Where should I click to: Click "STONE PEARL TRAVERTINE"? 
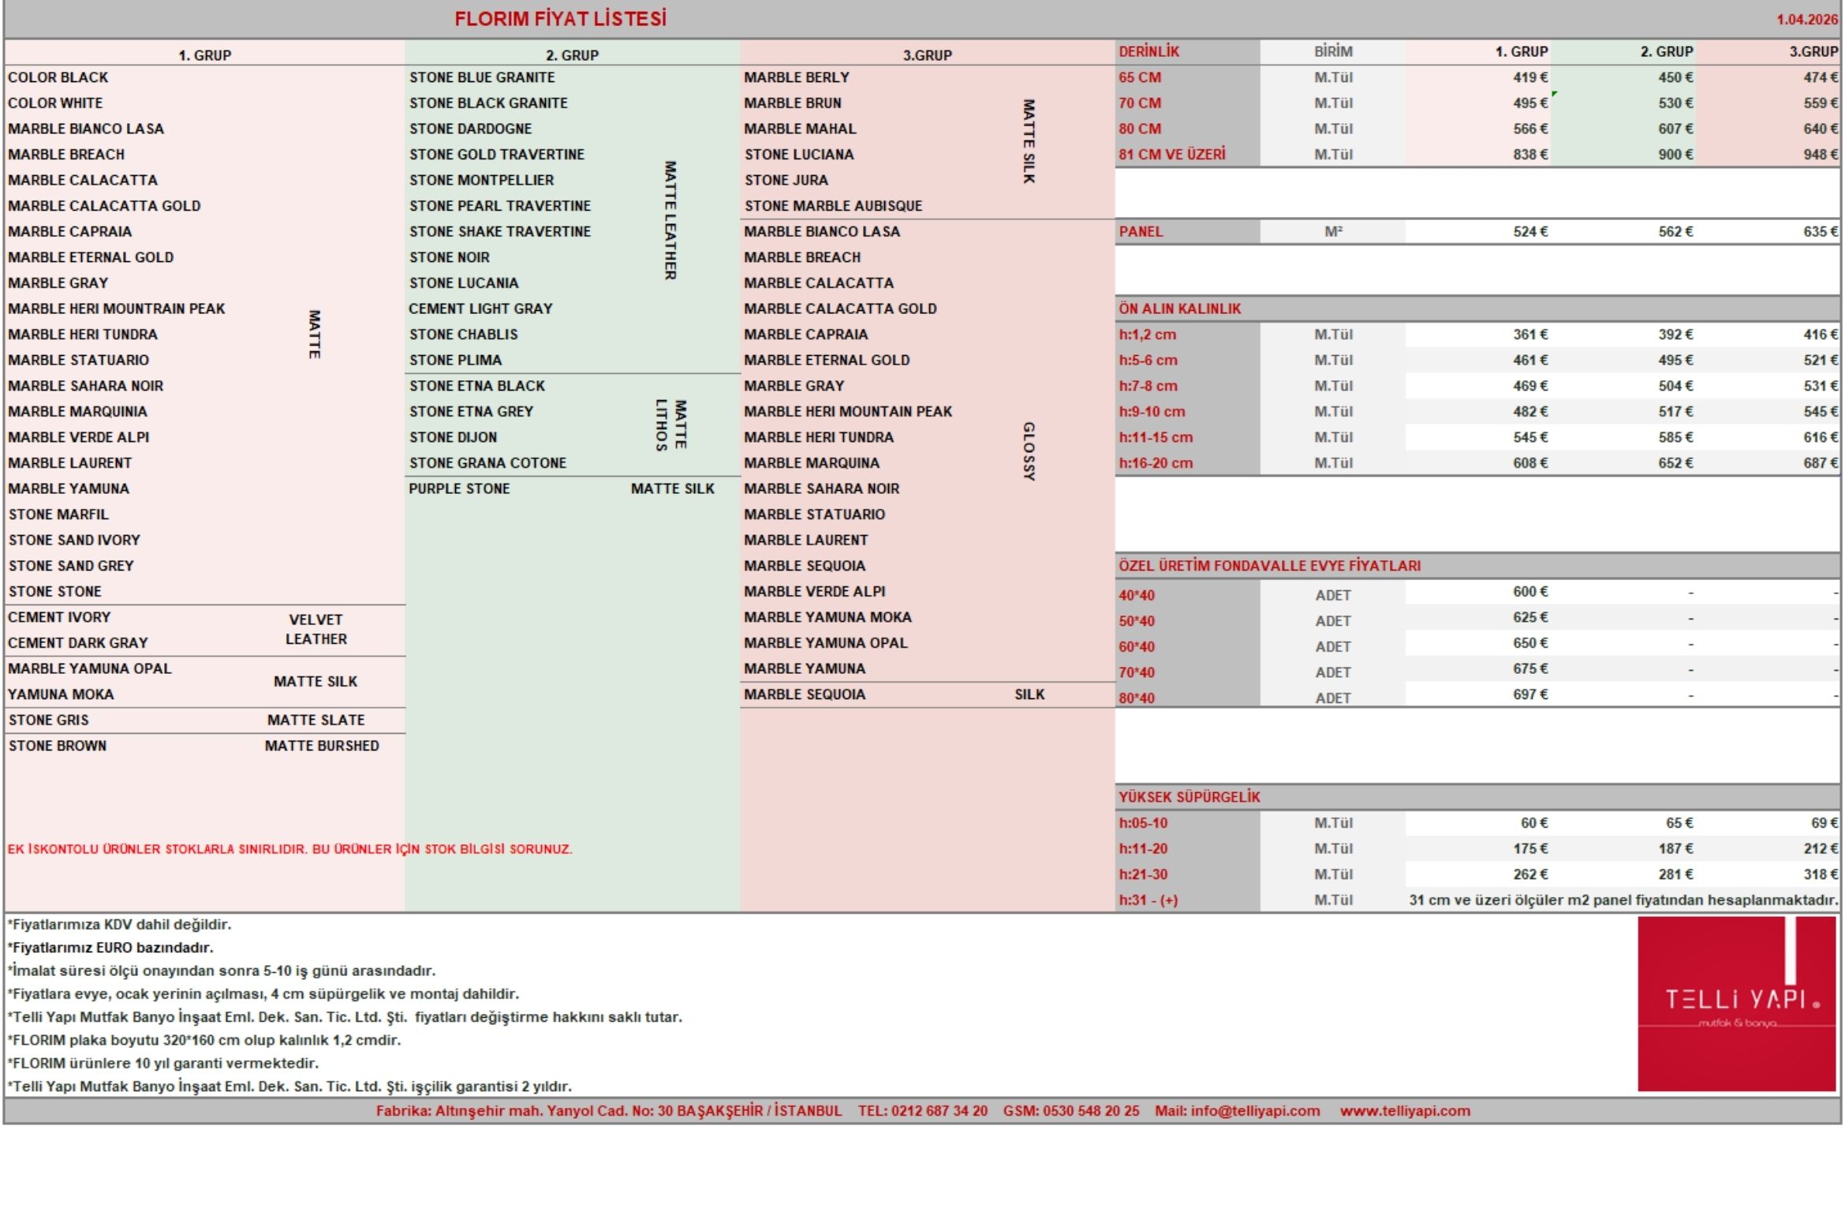click(500, 206)
